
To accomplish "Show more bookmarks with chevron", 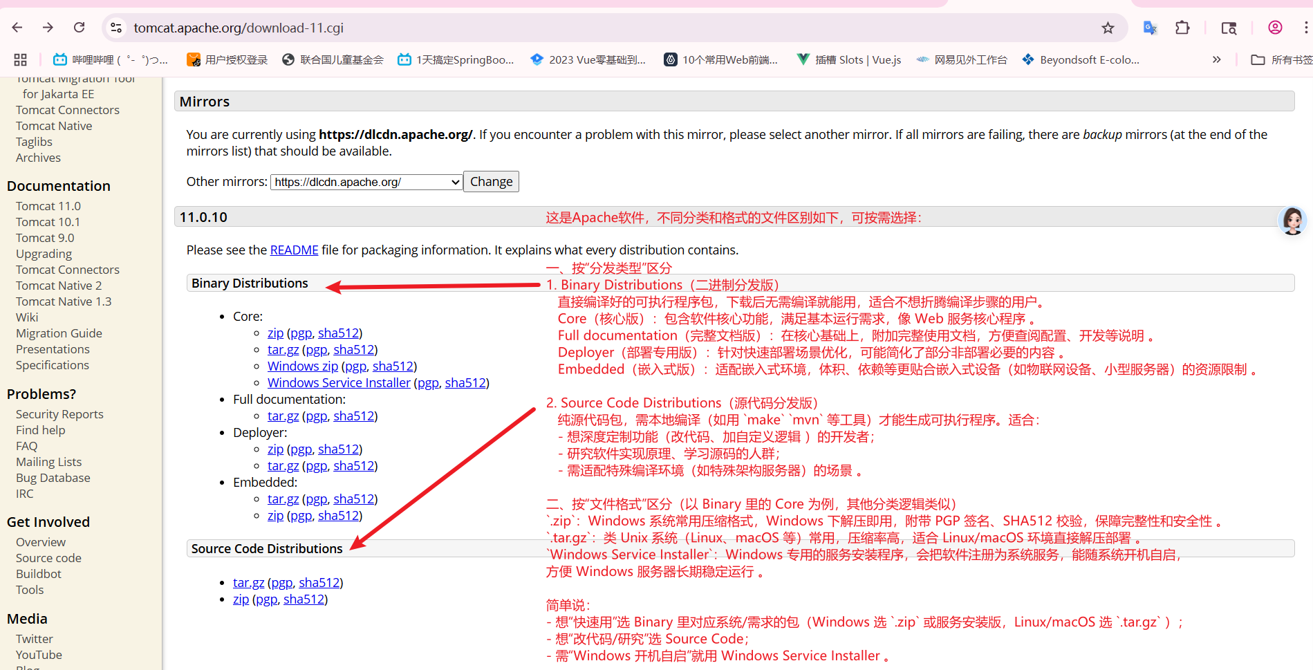I will coord(1216,59).
